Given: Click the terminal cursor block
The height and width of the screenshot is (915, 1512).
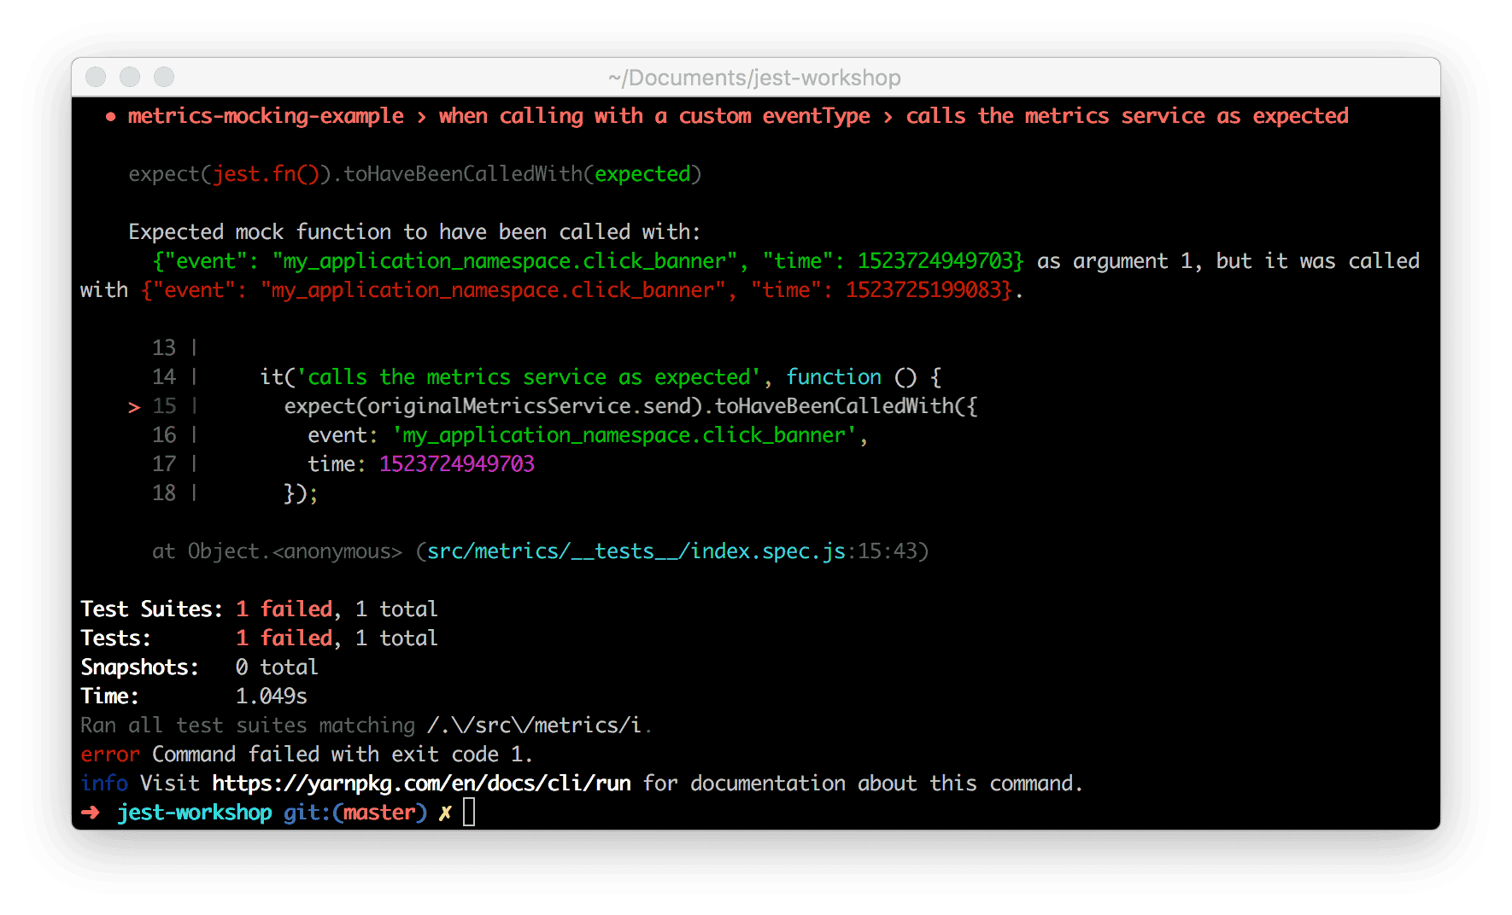Looking at the screenshot, I should pos(469,813).
